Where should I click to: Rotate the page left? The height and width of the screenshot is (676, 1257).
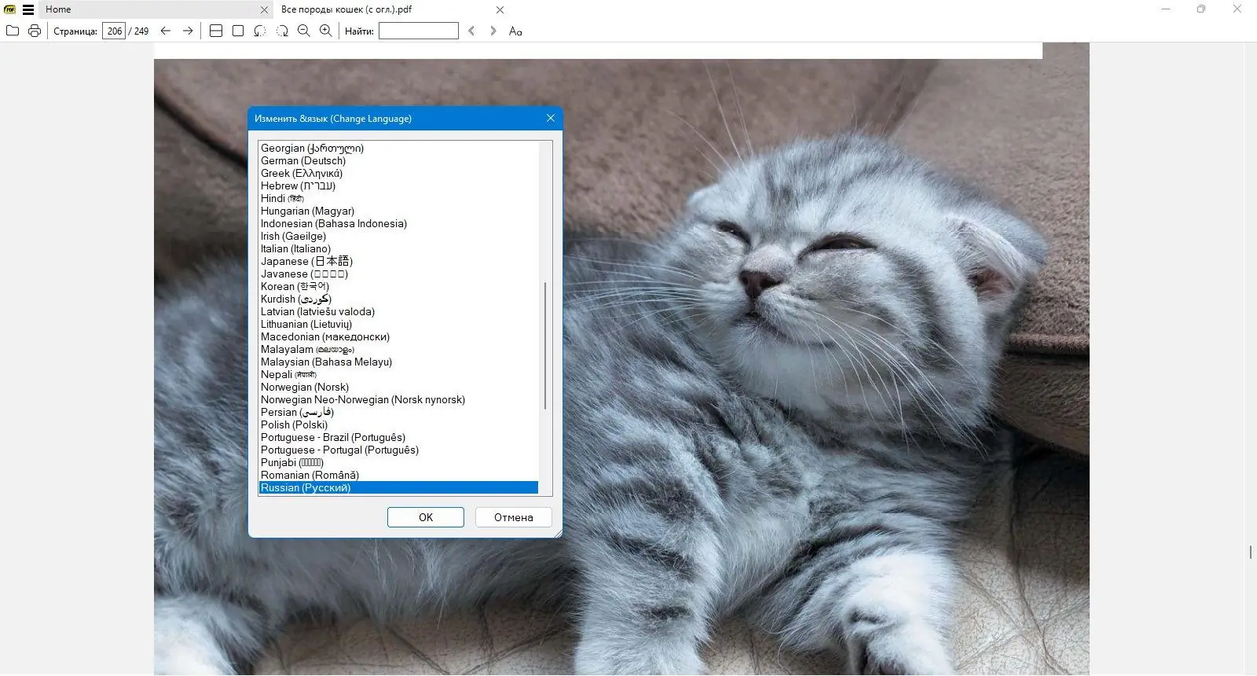[260, 31]
